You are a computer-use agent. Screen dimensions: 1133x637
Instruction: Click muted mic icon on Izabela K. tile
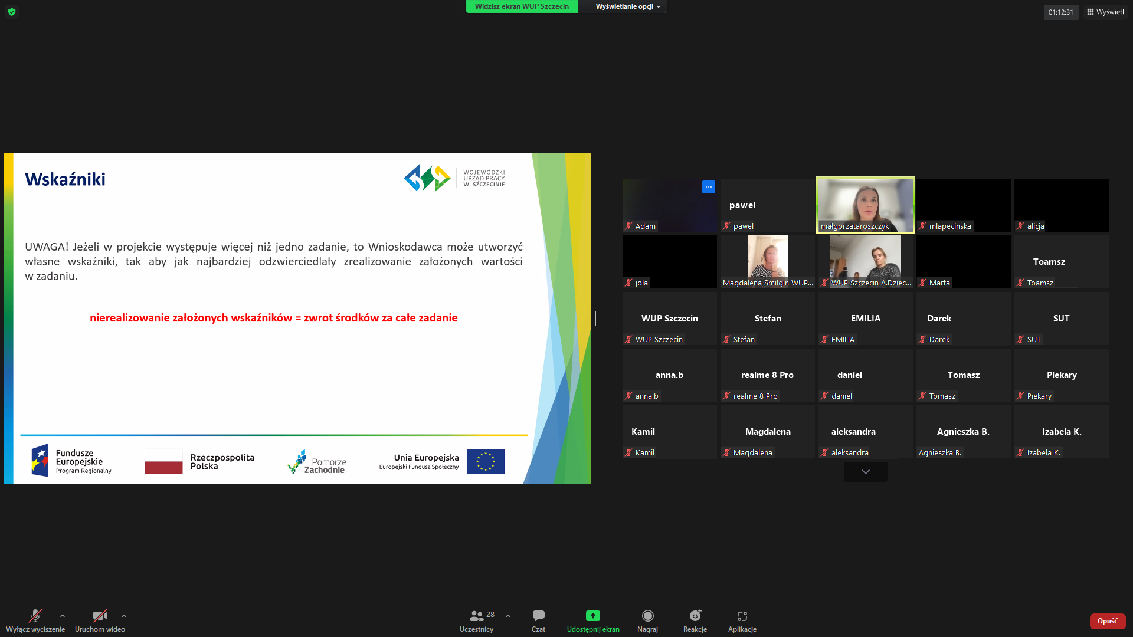[x=1021, y=453]
